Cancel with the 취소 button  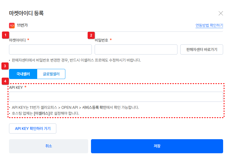48,146
